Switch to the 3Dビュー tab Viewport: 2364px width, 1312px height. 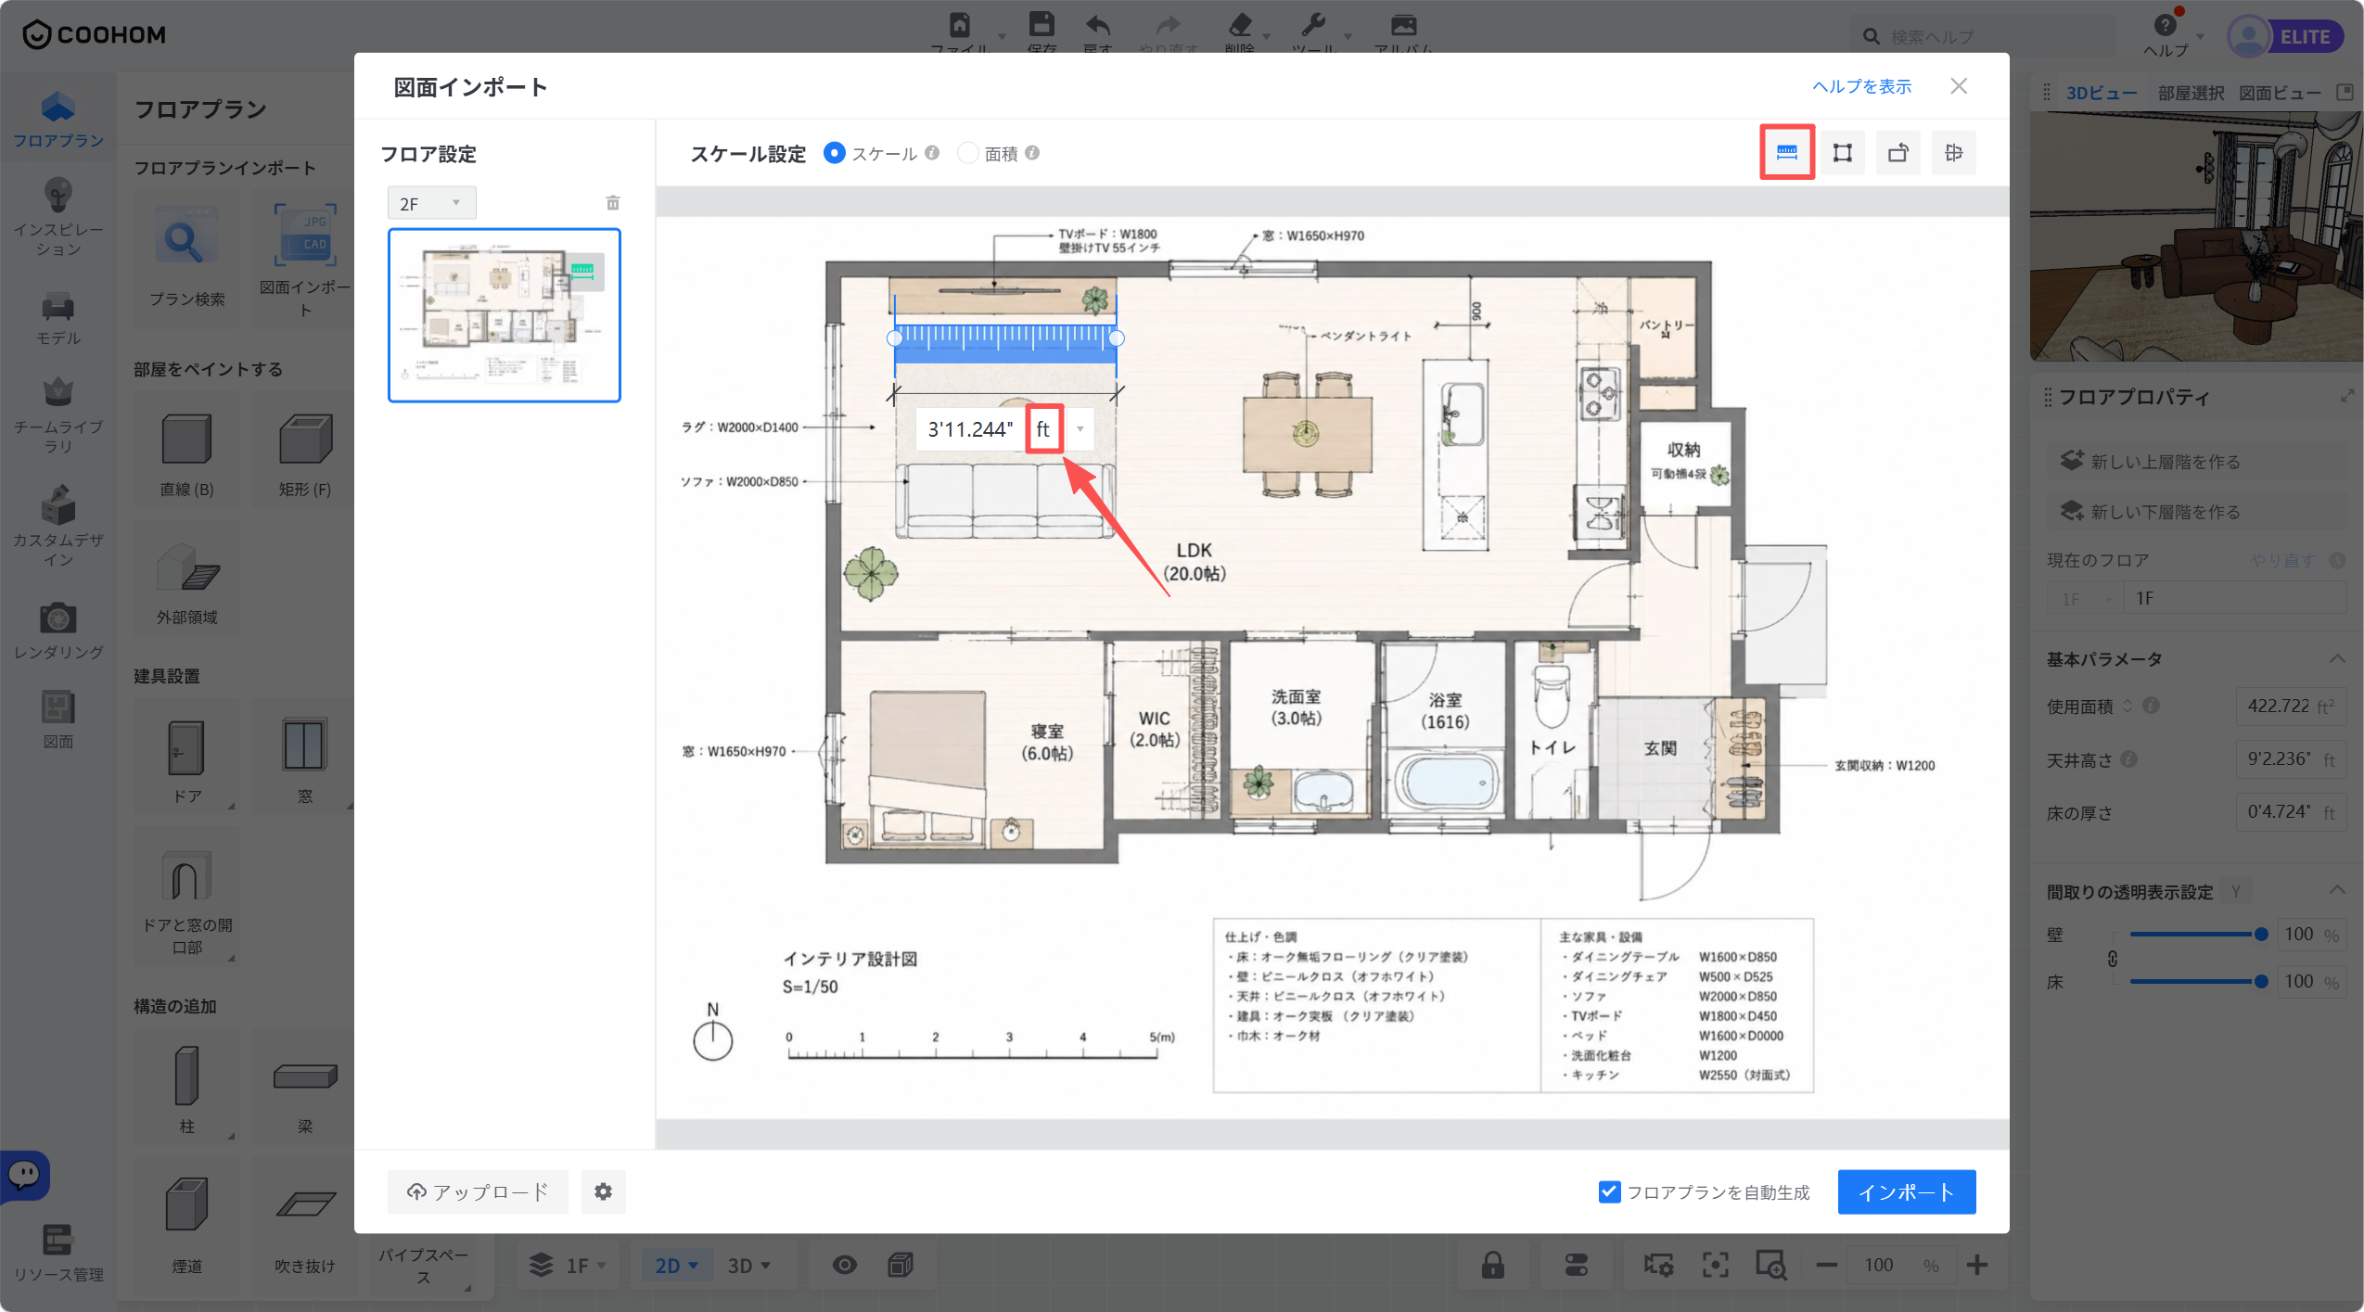click(2101, 93)
